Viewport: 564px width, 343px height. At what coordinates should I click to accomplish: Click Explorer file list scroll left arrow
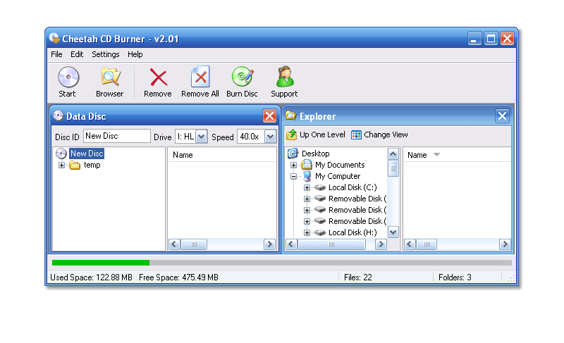(x=410, y=244)
